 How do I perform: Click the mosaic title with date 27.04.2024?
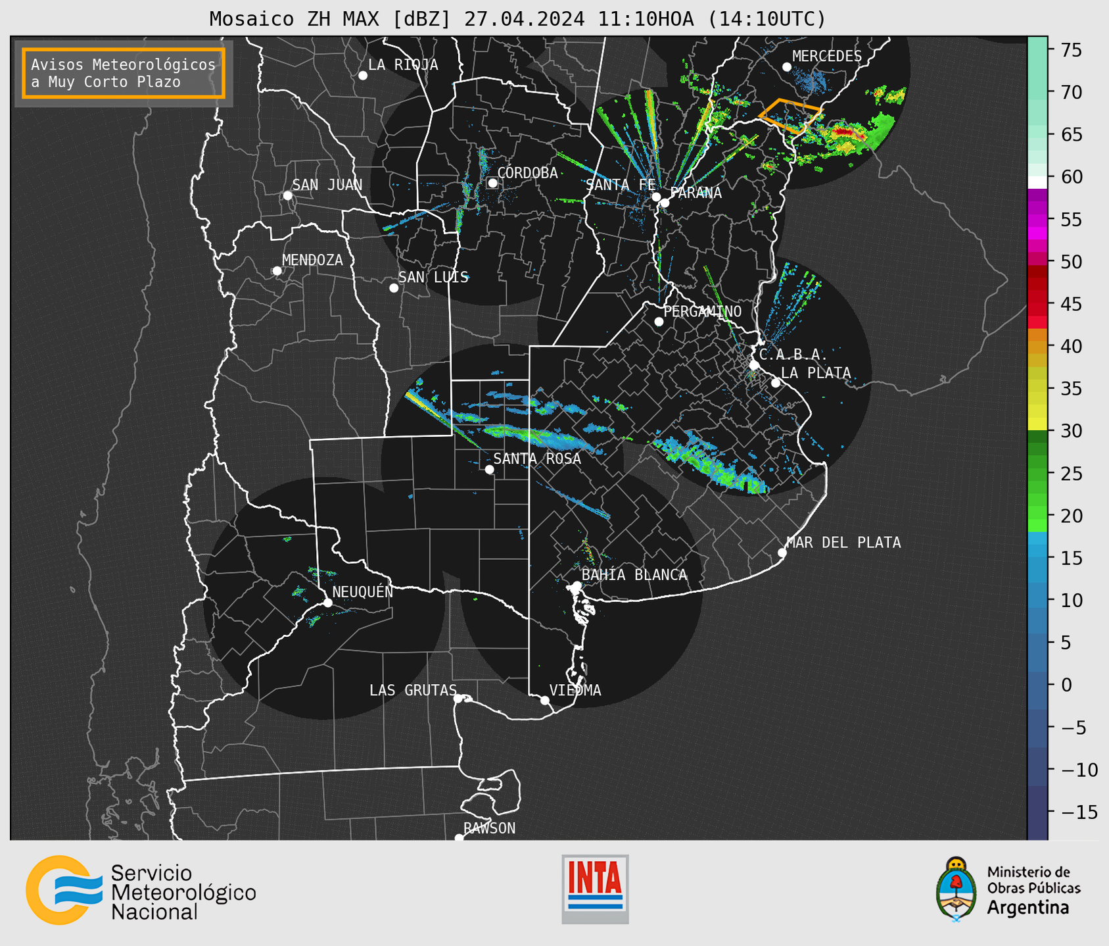click(517, 19)
